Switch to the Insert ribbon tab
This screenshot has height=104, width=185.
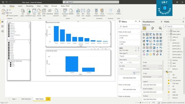coord(20,6)
